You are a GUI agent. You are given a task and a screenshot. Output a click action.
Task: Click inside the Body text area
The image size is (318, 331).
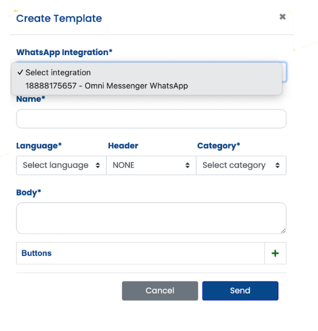coord(151,218)
